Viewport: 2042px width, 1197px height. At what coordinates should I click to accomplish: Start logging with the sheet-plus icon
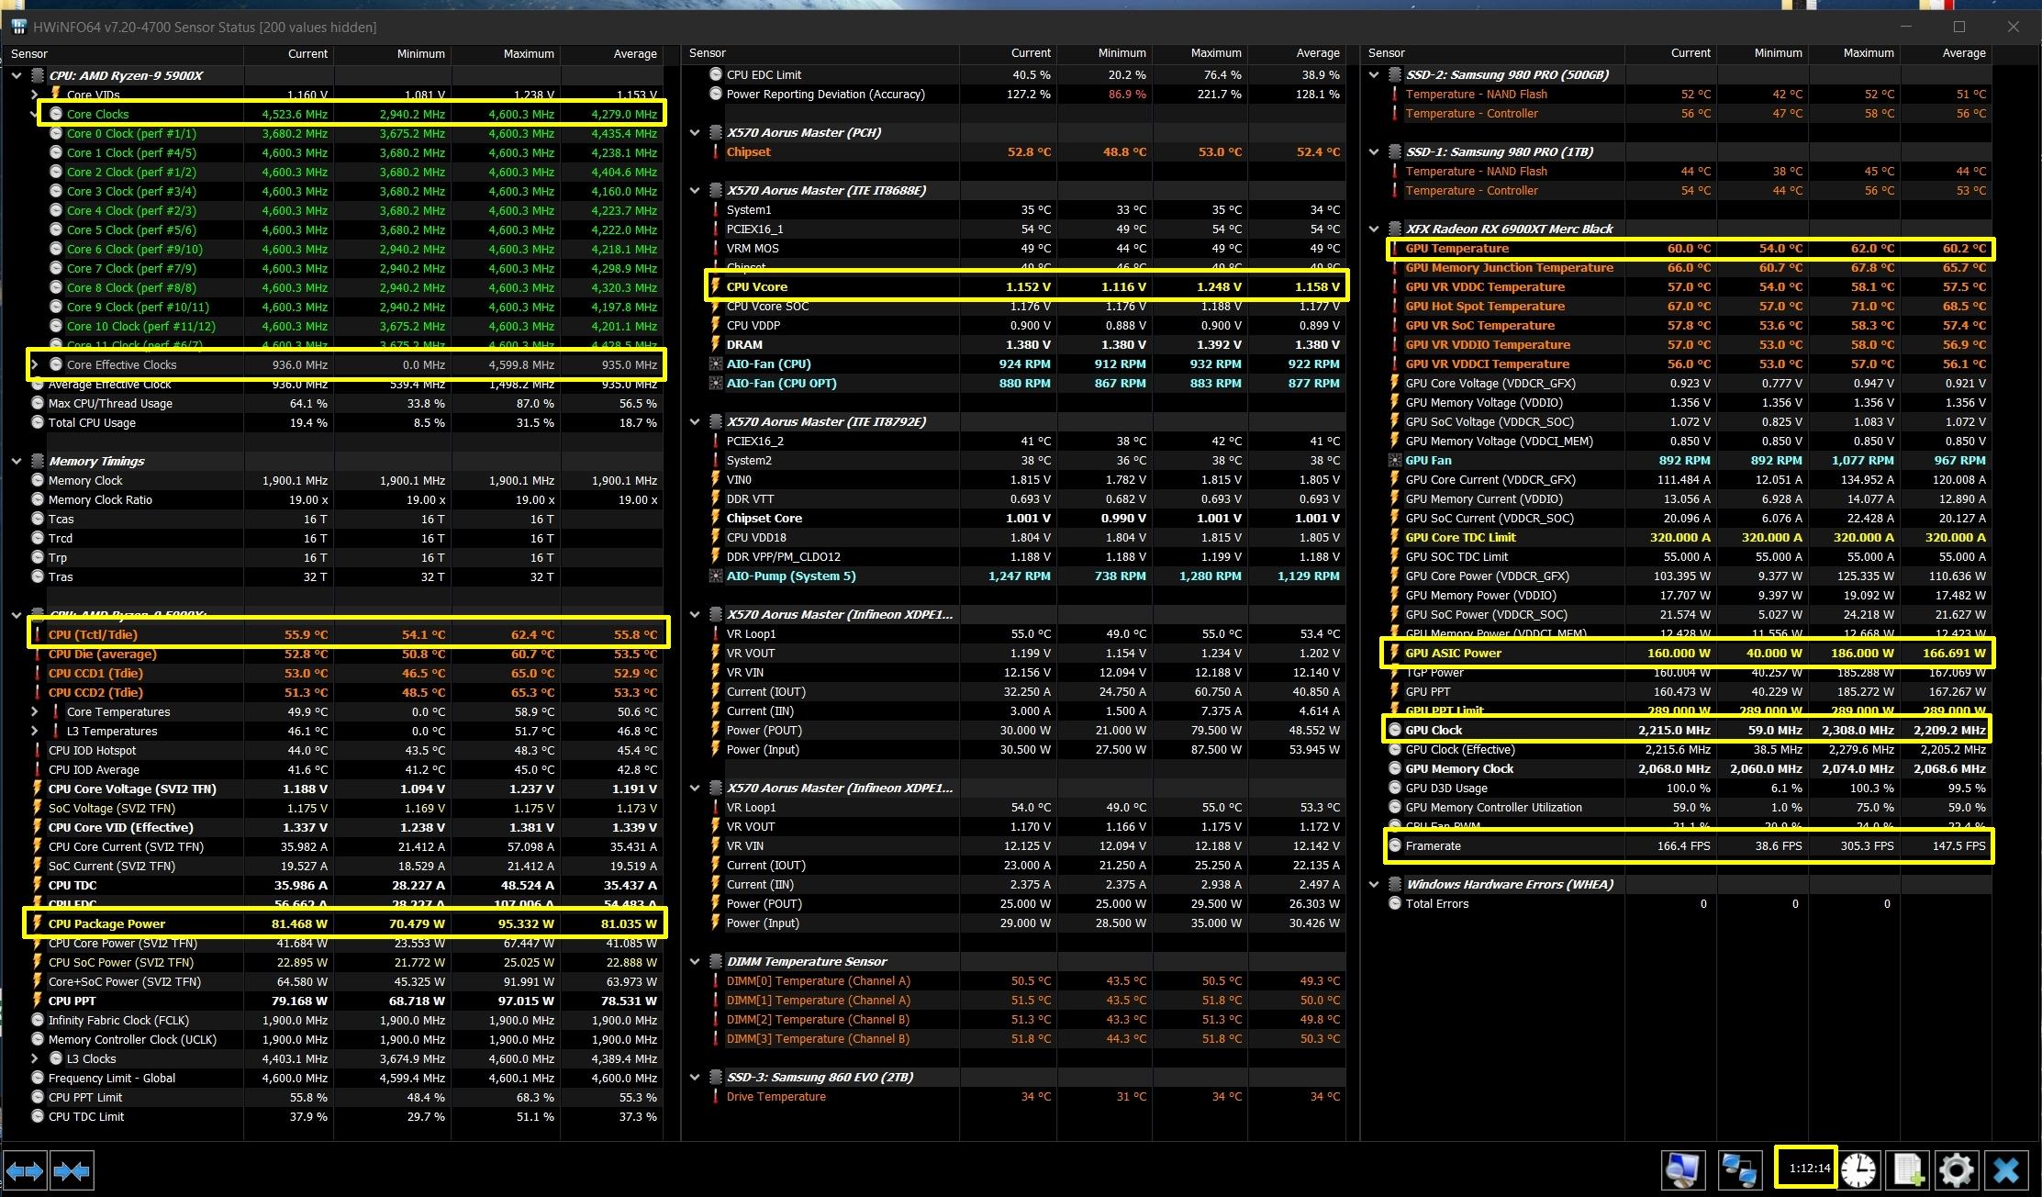pos(1908,1170)
